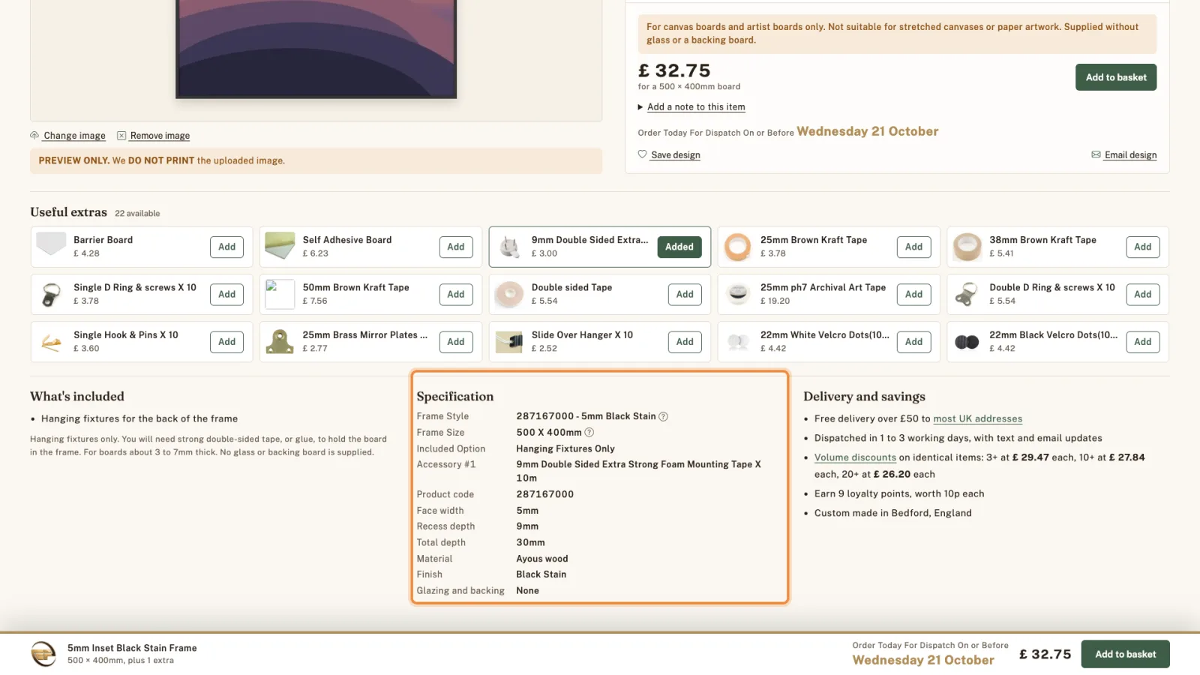This screenshot has width=1200, height=675.
Task: Click the 25mm Brass Mirror Plates image
Action: (280, 342)
